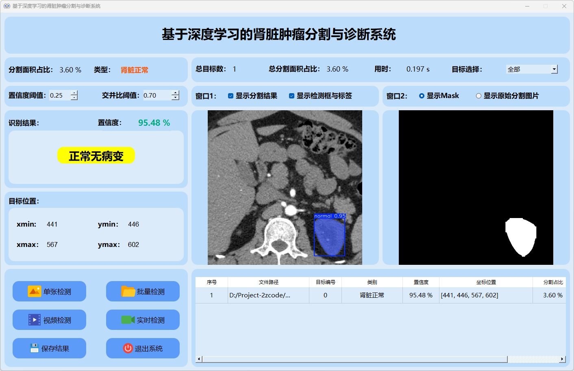Click the real-time detection camera icon

128,320
